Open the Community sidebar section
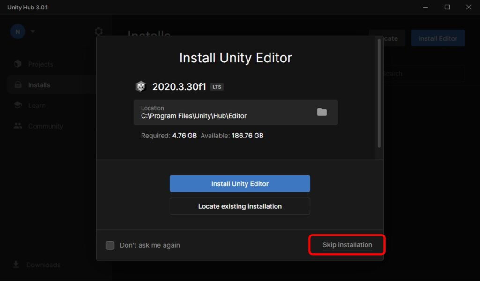 [52, 126]
